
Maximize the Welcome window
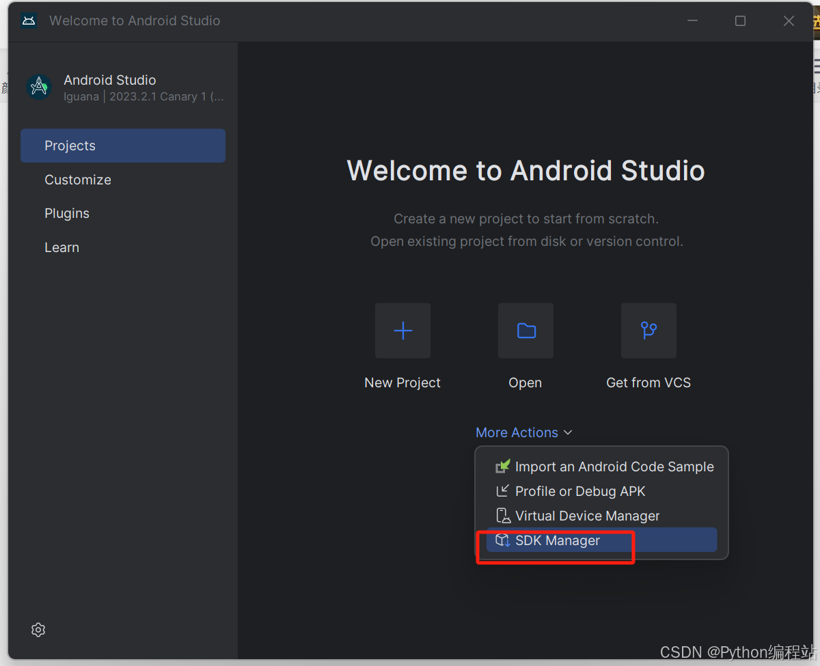coord(740,21)
